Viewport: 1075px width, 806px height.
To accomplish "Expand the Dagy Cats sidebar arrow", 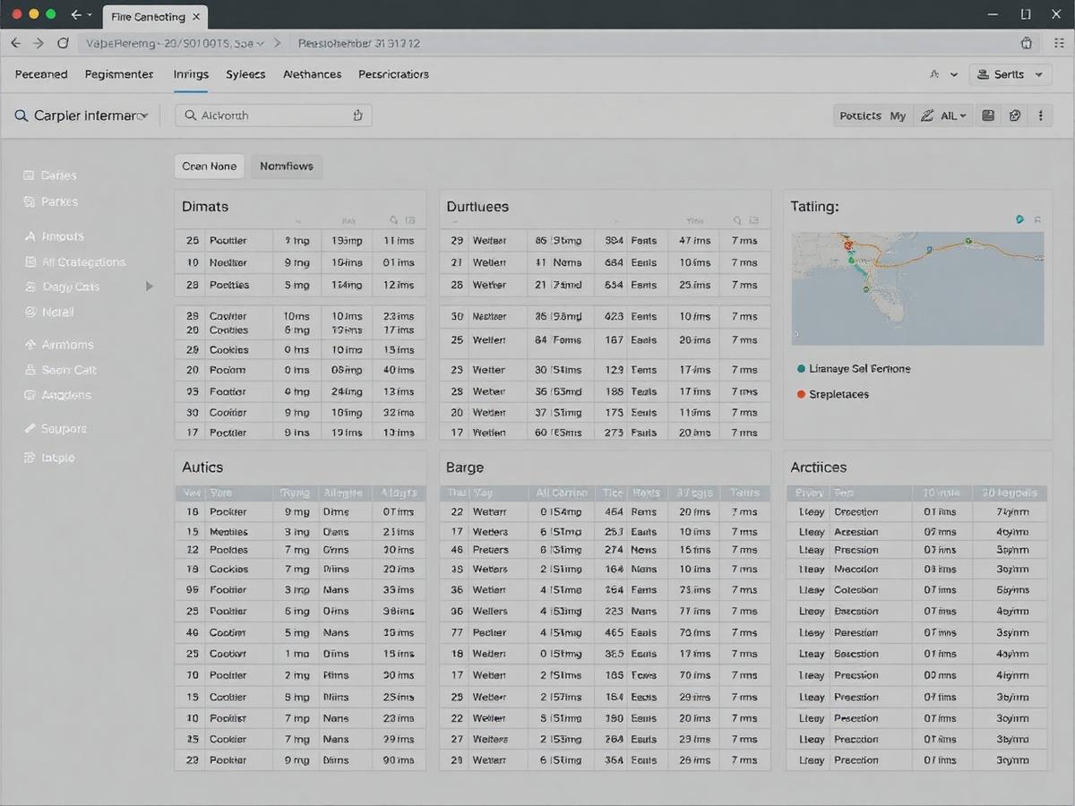I will click(150, 287).
